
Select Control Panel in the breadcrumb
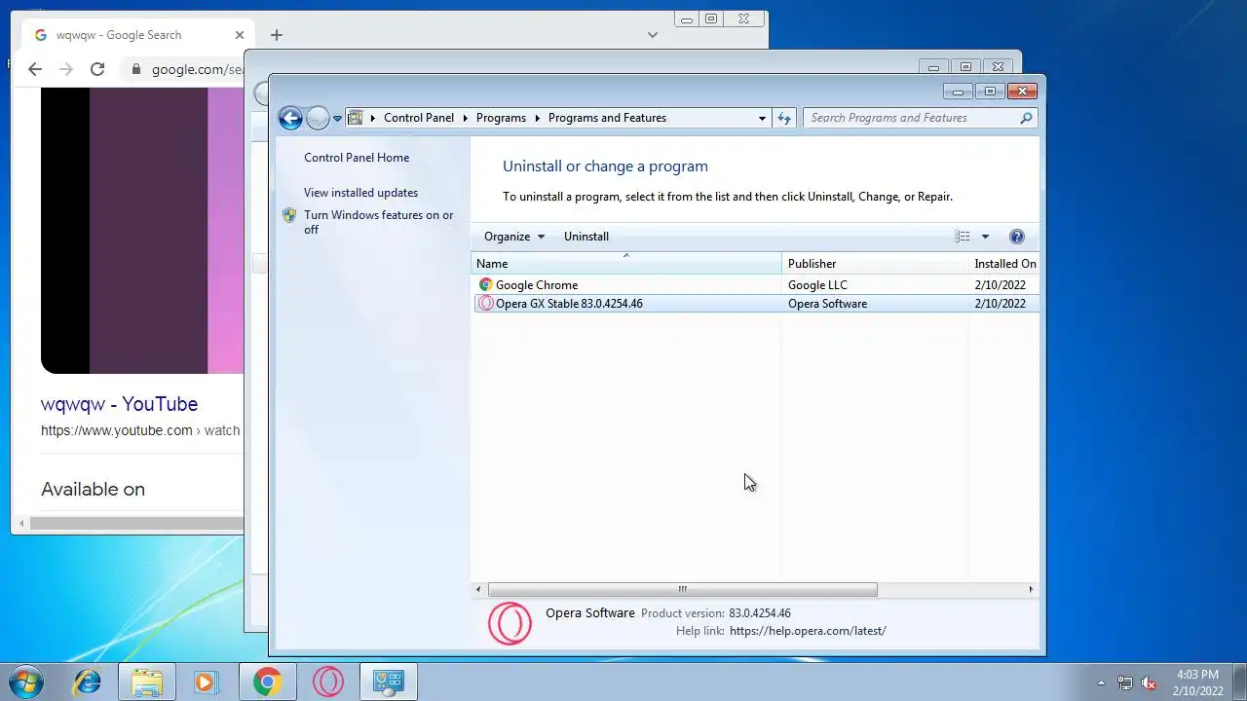(419, 118)
